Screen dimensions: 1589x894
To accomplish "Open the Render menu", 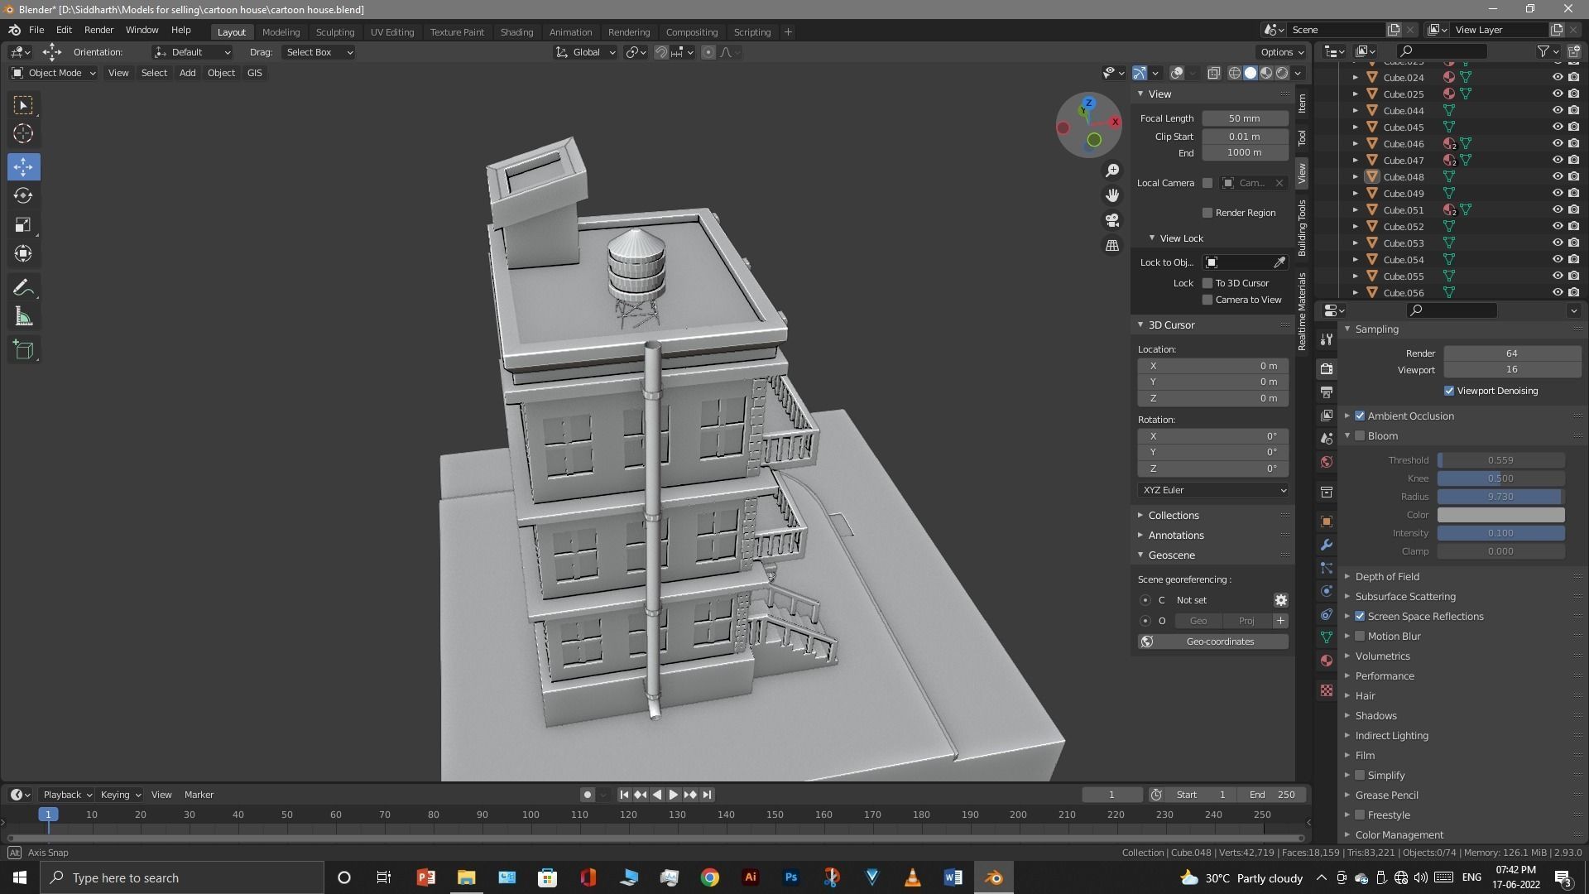I will coord(98,30).
